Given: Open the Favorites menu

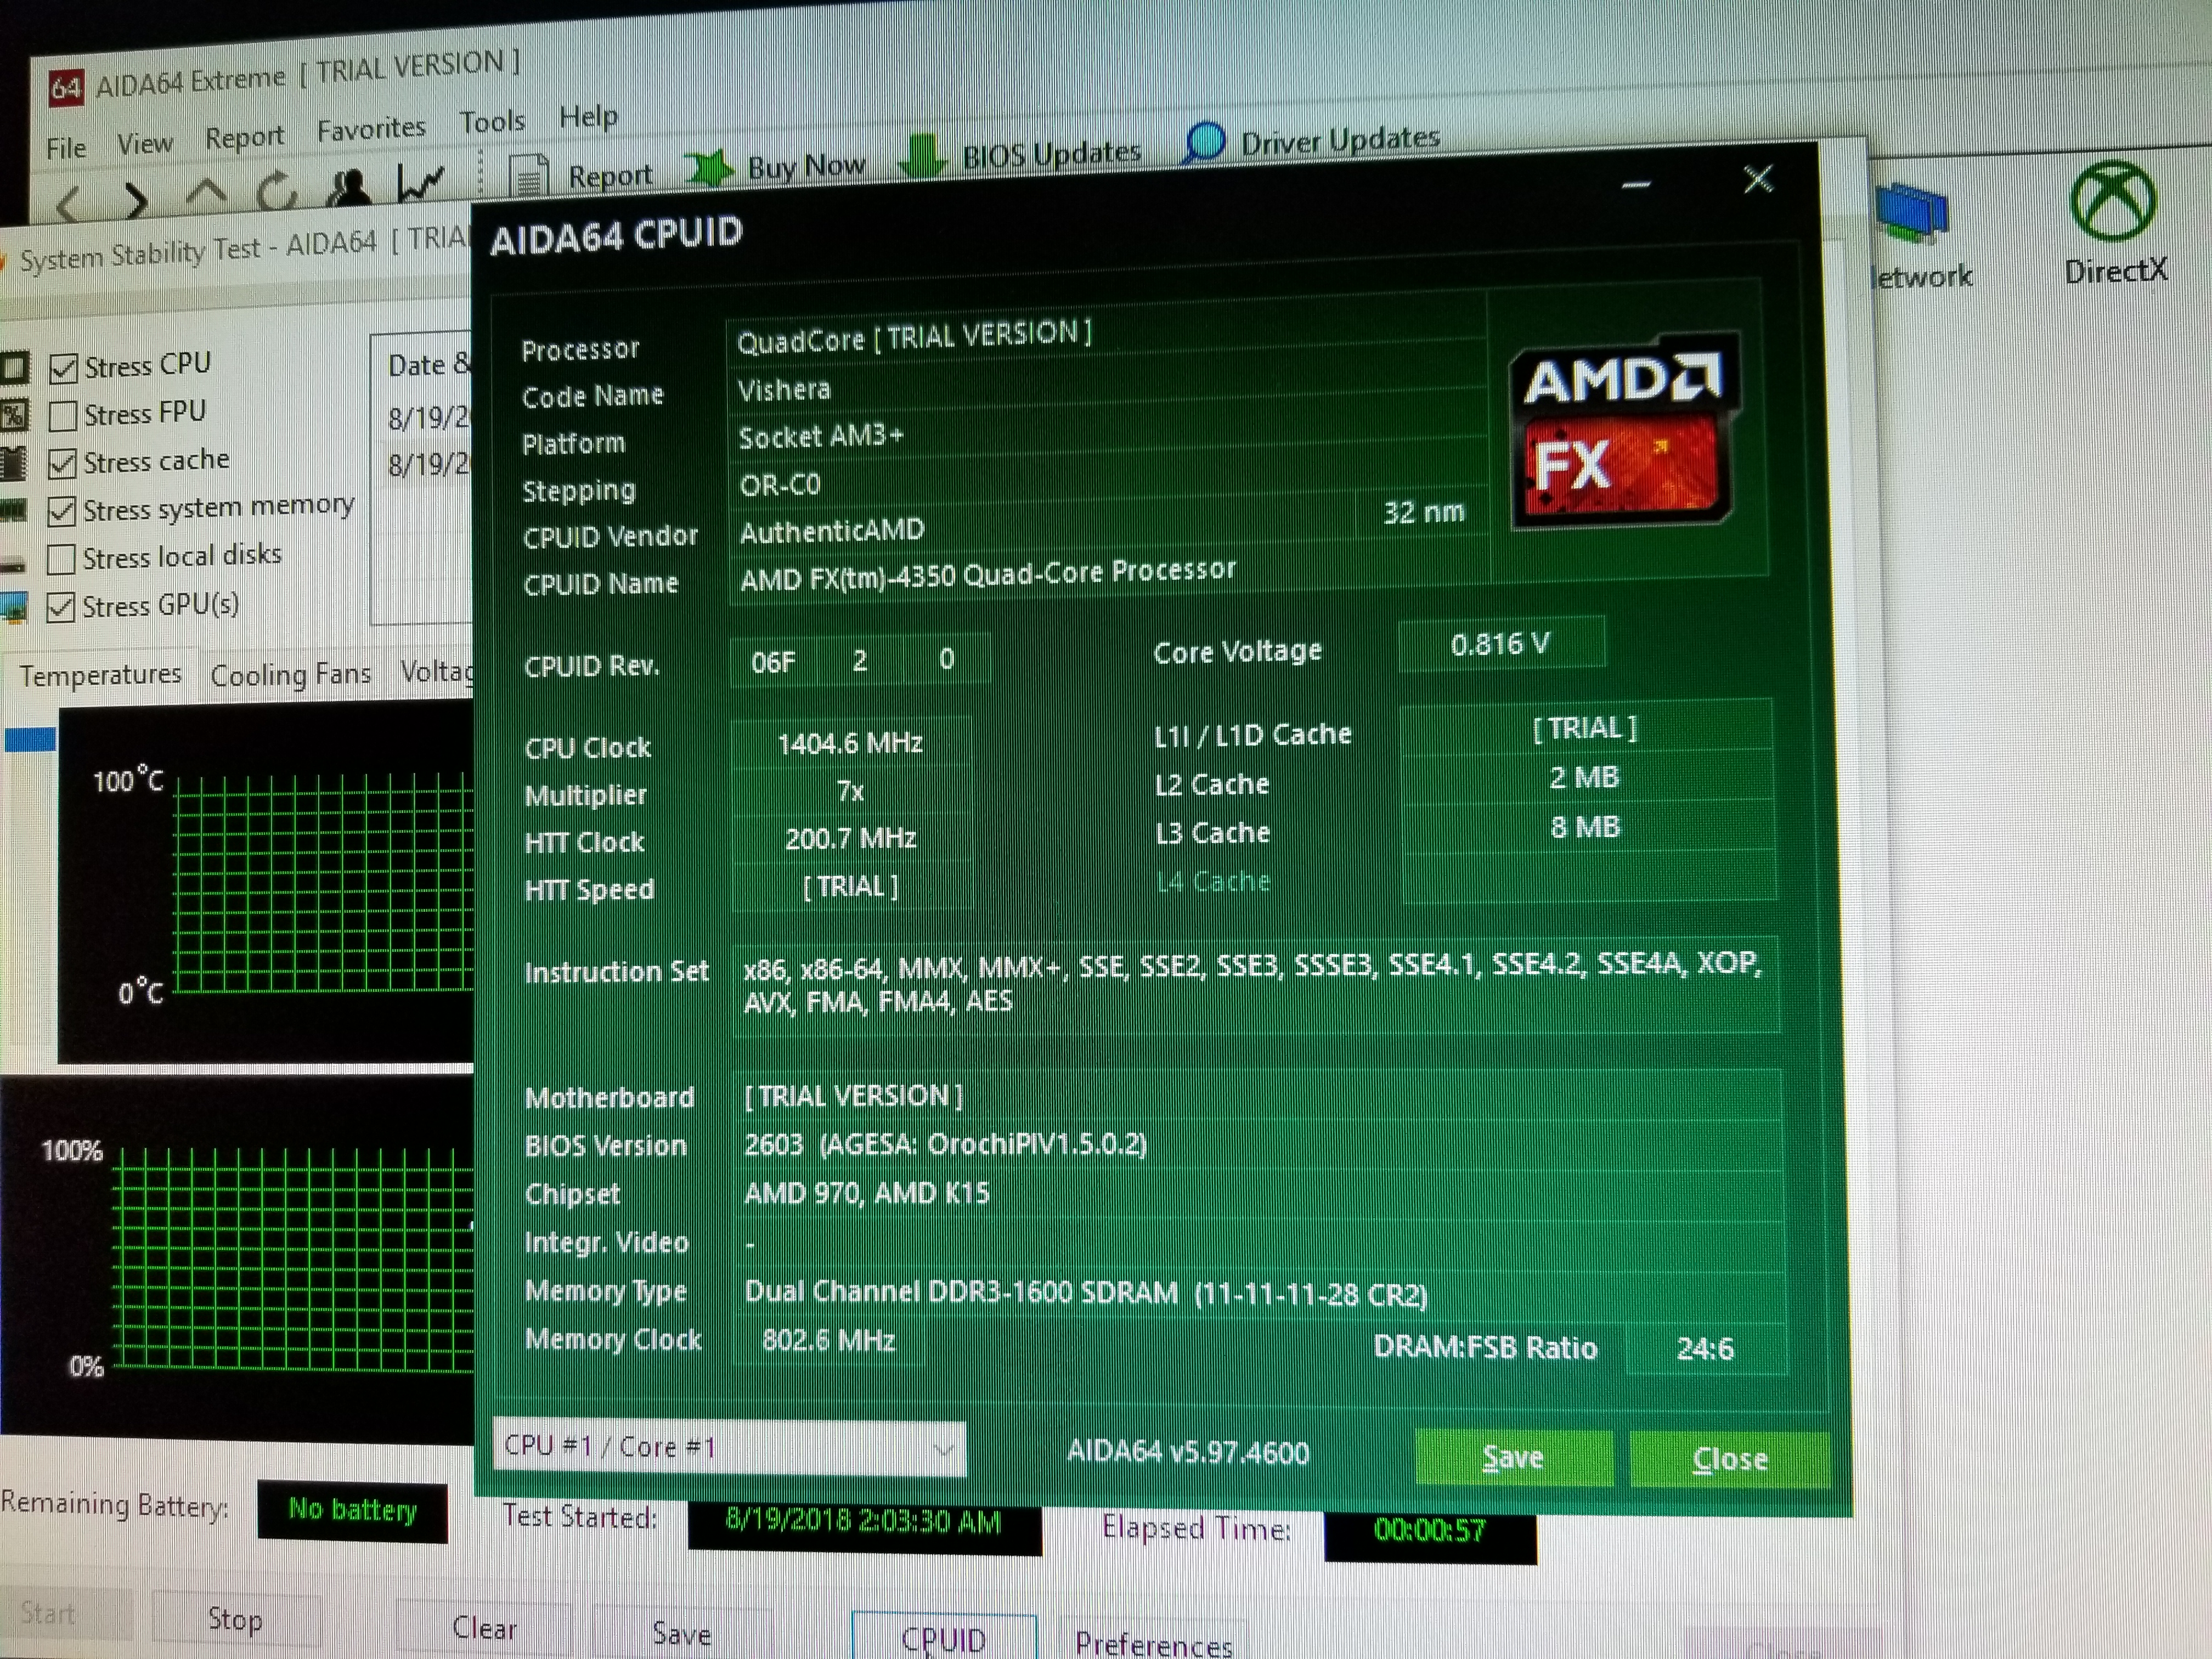Looking at the screenshot, I should (x=371, y=129).
